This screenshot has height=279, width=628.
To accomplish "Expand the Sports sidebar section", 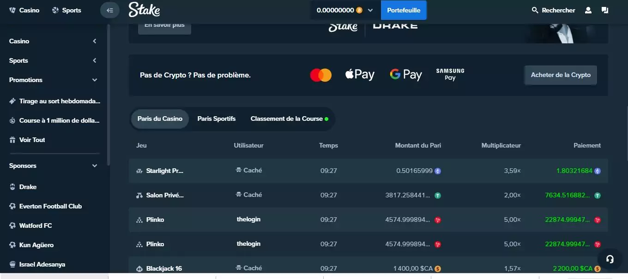I will (94, 60).
